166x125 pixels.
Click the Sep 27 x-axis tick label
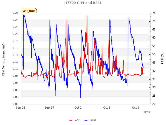tap(49, 108)
